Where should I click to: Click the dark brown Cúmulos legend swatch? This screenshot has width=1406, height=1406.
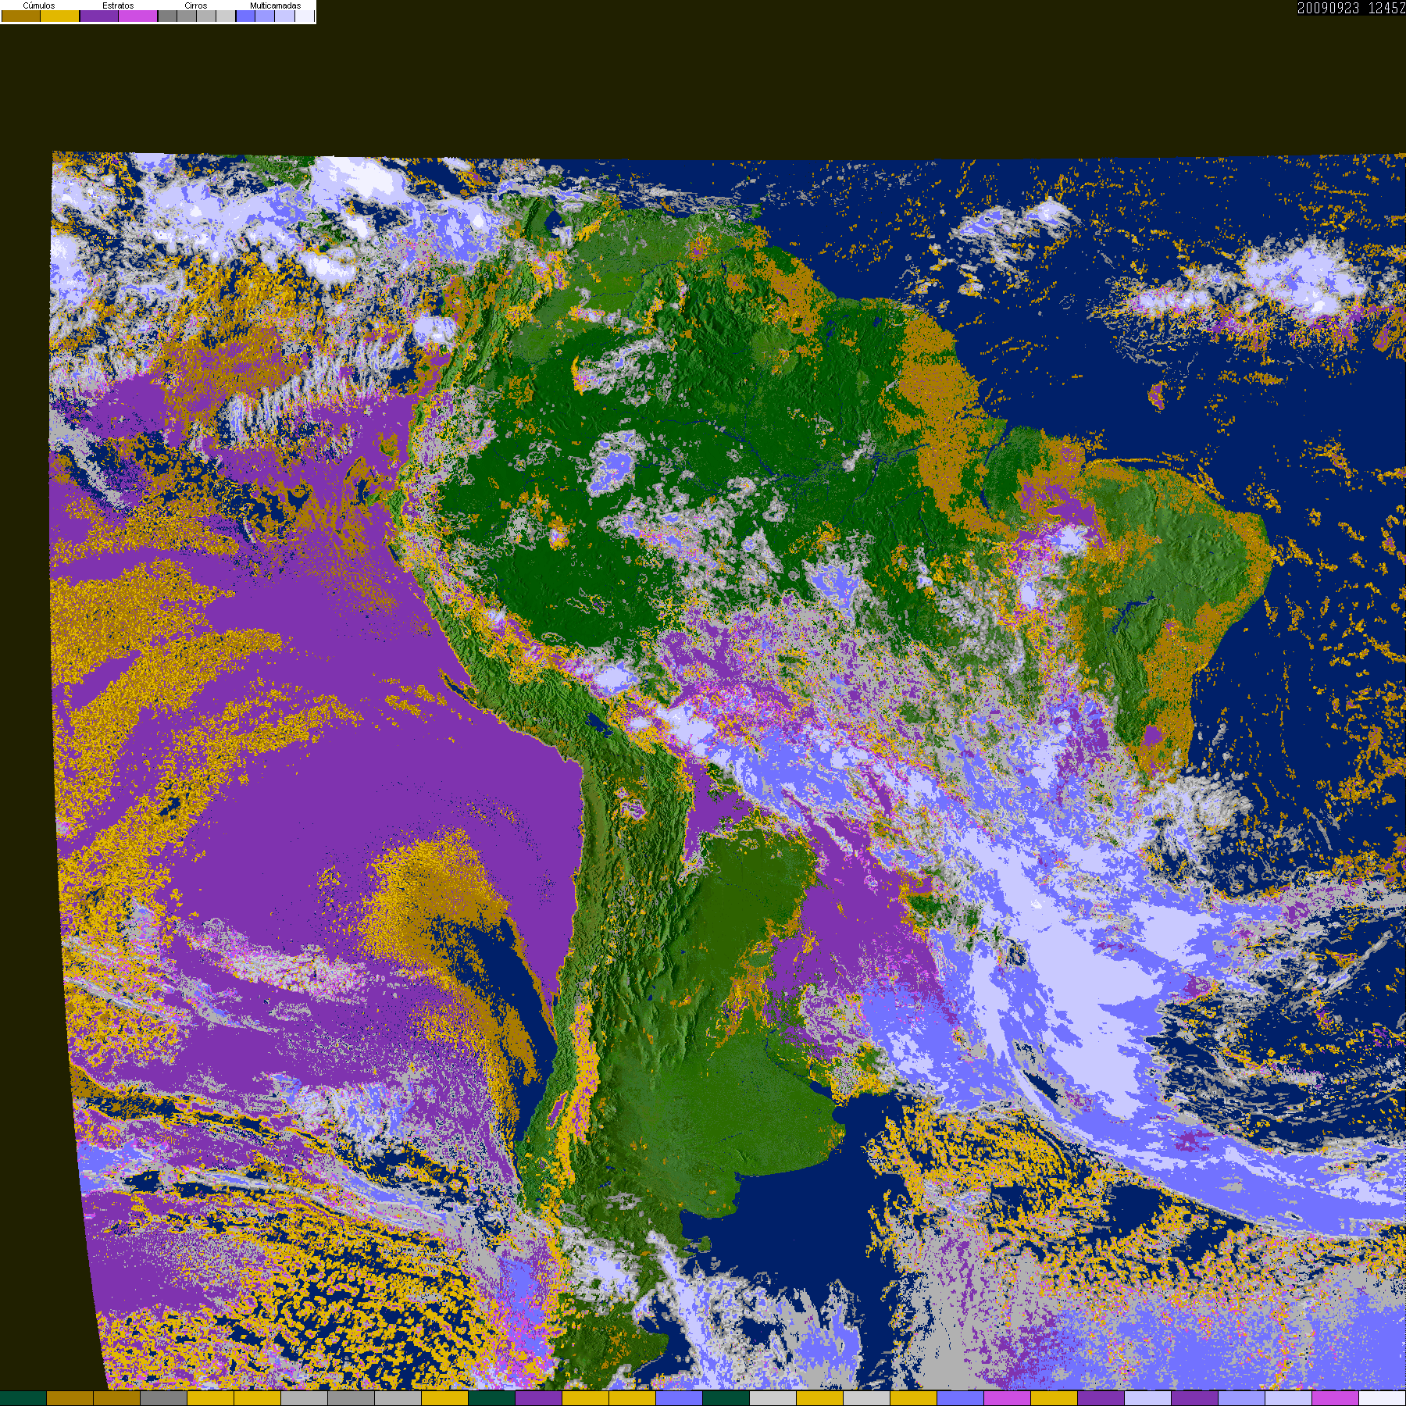[21, 16]
